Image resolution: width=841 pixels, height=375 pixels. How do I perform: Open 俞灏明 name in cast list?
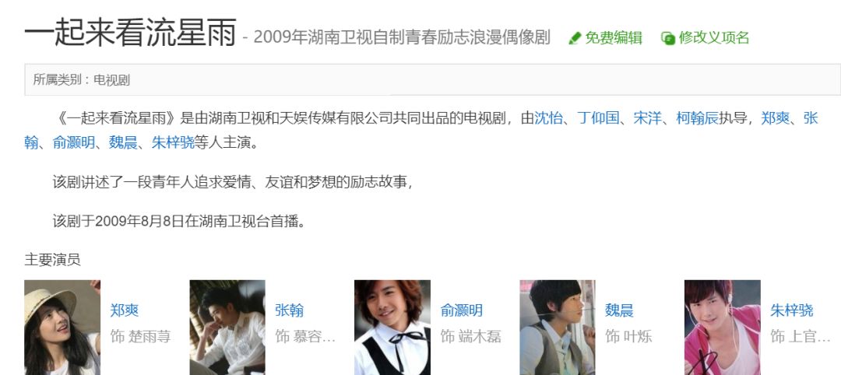coord(461,310)
